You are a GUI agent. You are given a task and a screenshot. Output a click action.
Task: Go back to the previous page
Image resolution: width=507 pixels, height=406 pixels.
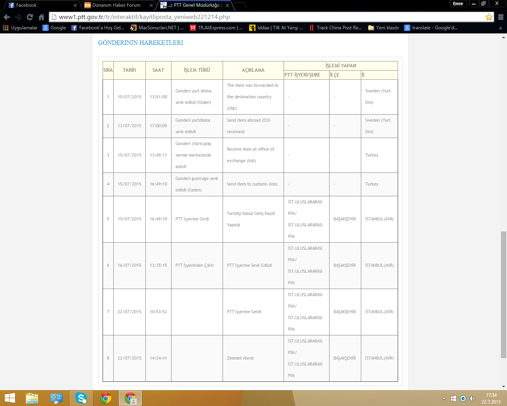[x=7, y=17]
